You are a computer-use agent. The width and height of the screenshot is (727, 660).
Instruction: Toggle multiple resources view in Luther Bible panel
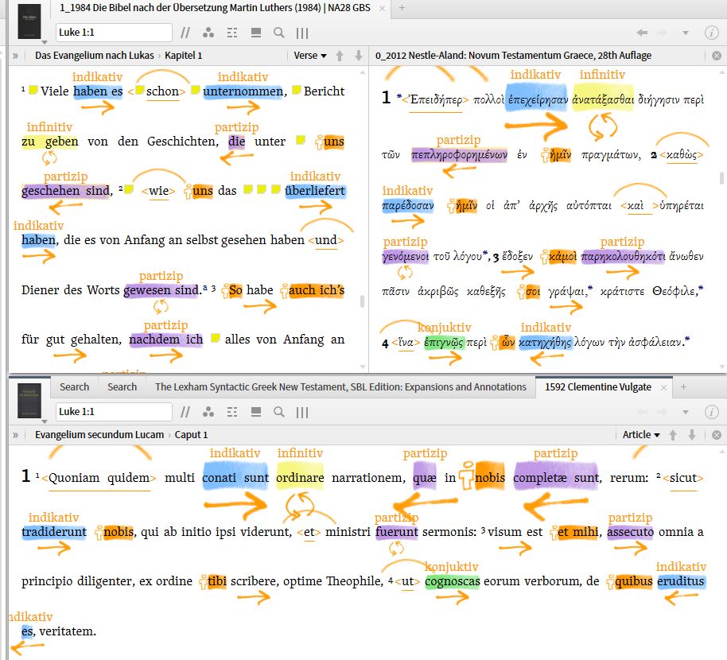click(256, 33)
